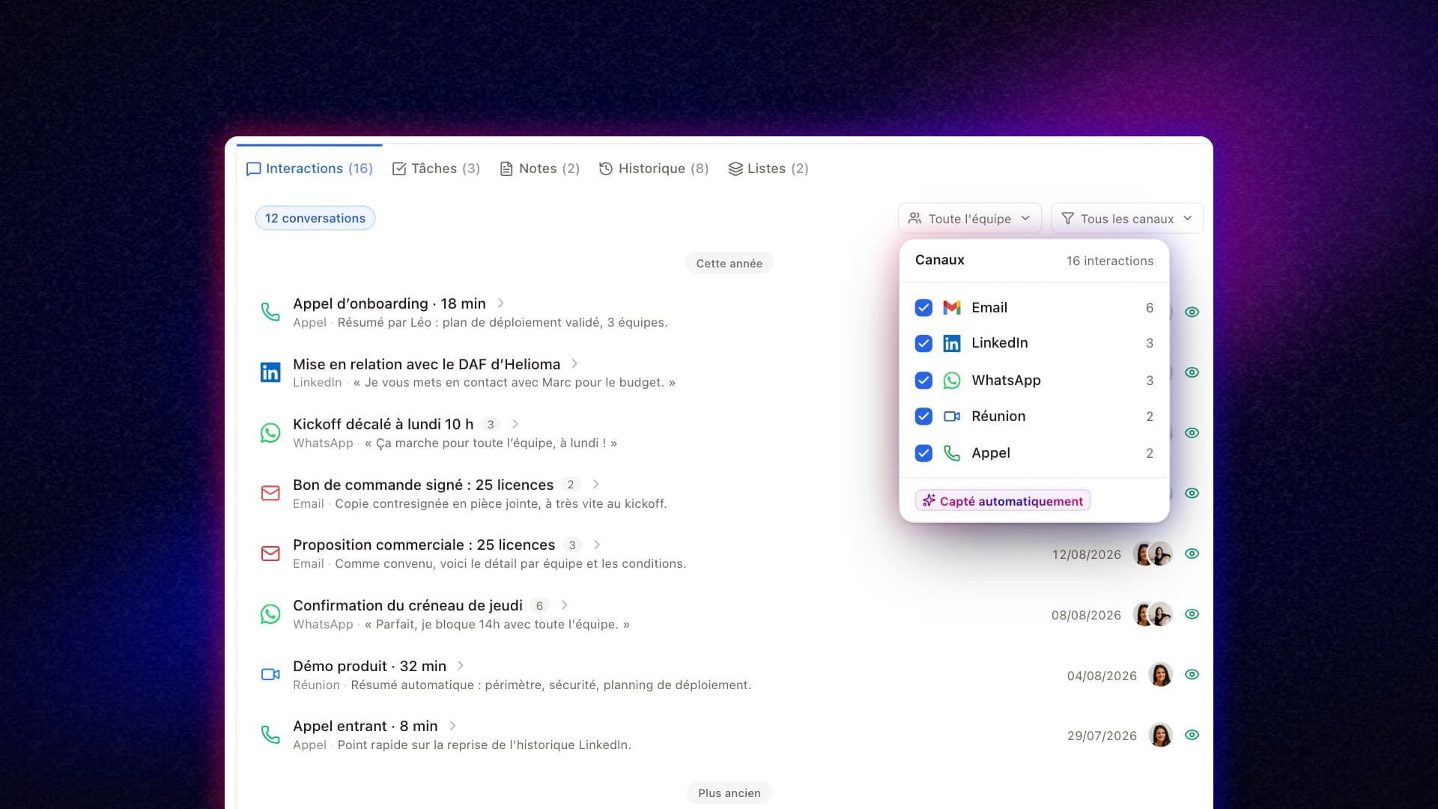Toggle eye visibility for Confirmation du créneau row
Viewport: 1438px width, 809px height.
[x=1192, y=614]
